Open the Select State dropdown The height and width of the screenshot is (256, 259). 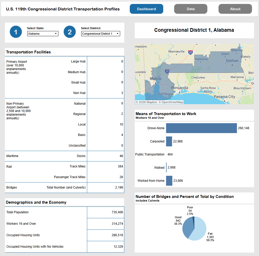(x=43, y=34)
